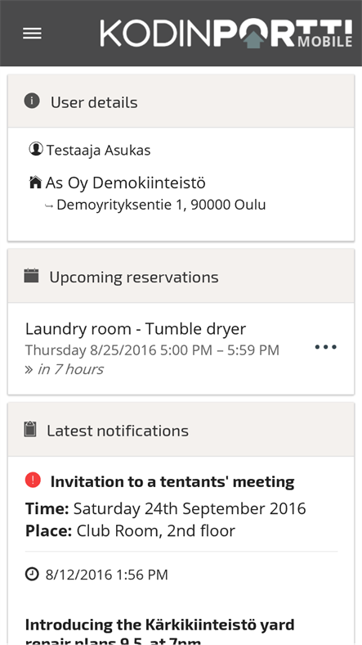Open the User details section header
Screen dimensions: 362x645
click(181, 101)
